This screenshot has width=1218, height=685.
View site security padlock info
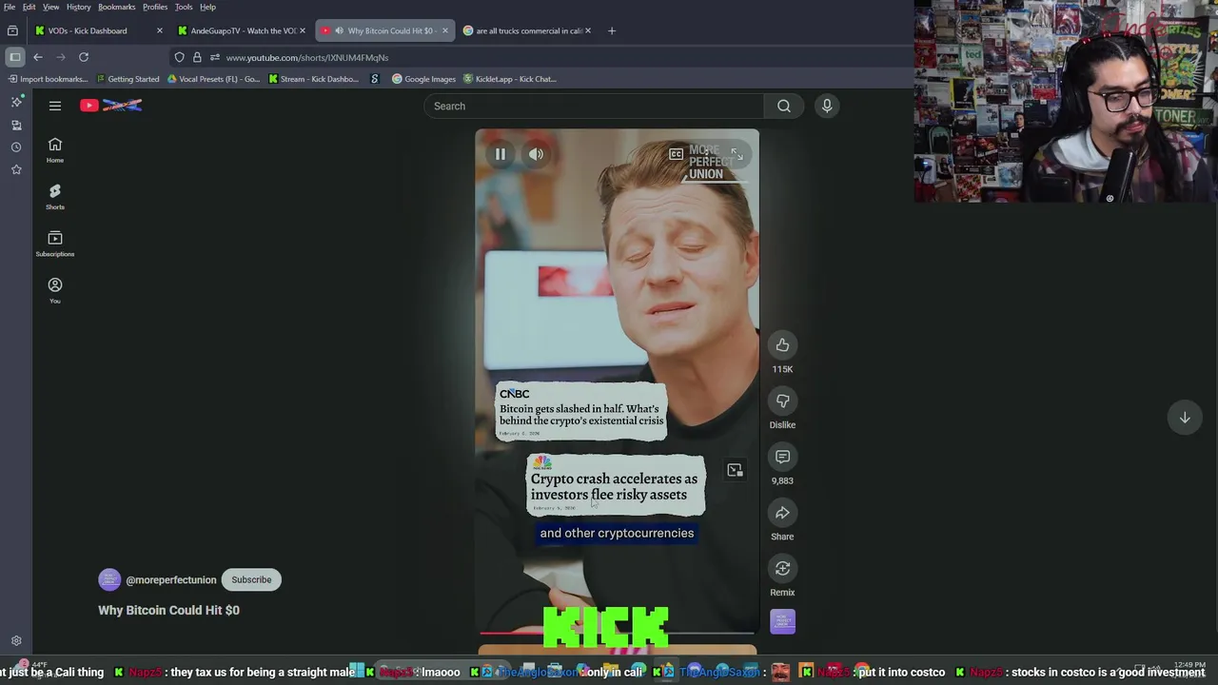[x=197, y=57]
